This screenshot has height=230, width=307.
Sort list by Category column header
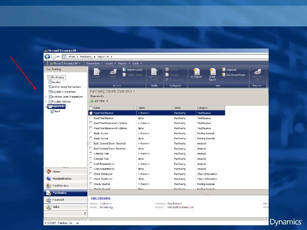pyautogui.click(x=211, y=108)
